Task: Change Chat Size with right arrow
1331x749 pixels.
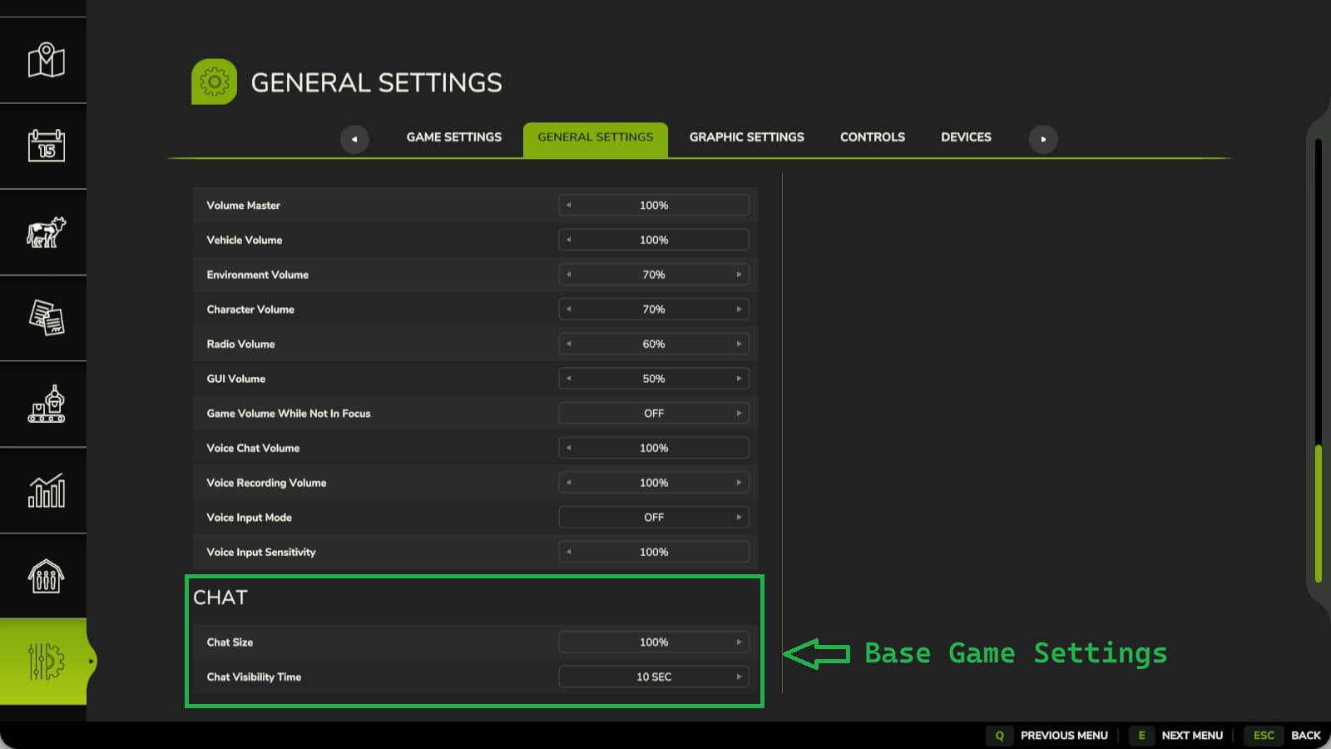Action: [x=739, y=642]
